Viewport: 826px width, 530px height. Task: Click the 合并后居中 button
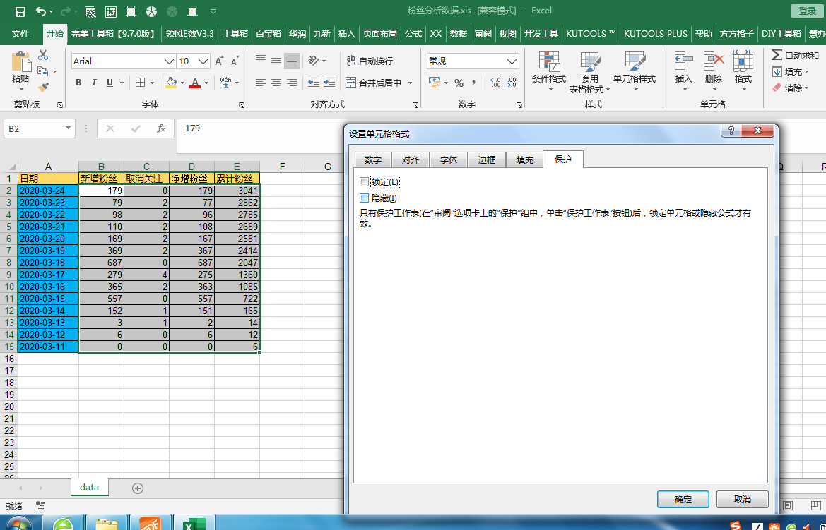374,83
